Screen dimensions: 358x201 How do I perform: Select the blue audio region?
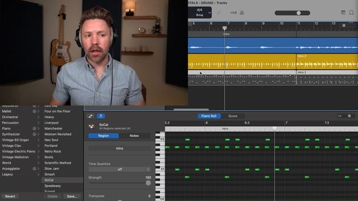[273, 45]
